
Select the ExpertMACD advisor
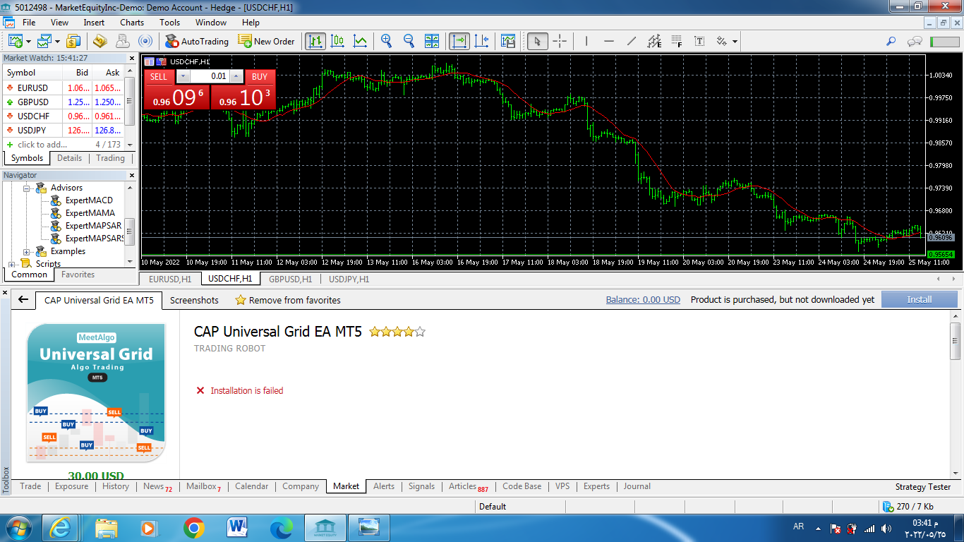click(89, 200)
